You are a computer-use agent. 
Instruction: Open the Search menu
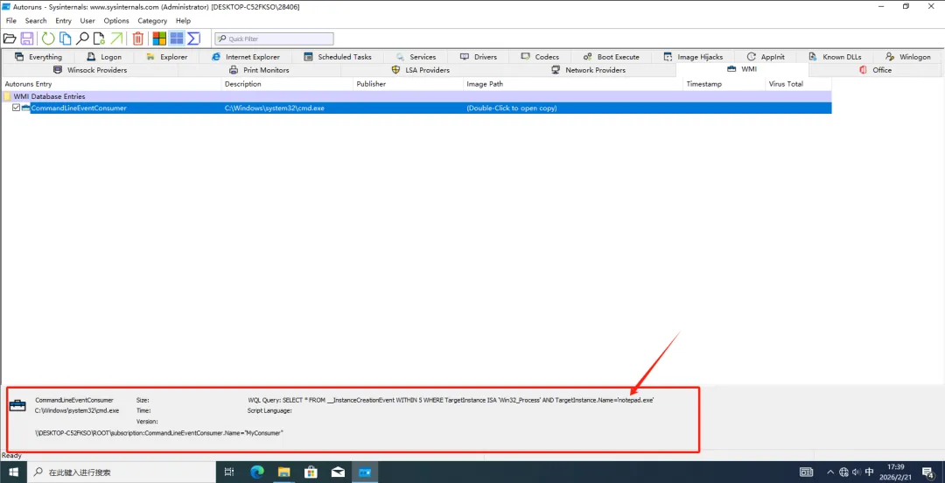point(36,20)
